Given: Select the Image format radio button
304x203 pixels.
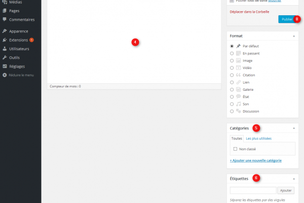Looking at the screenshot, I should point(232,60).
